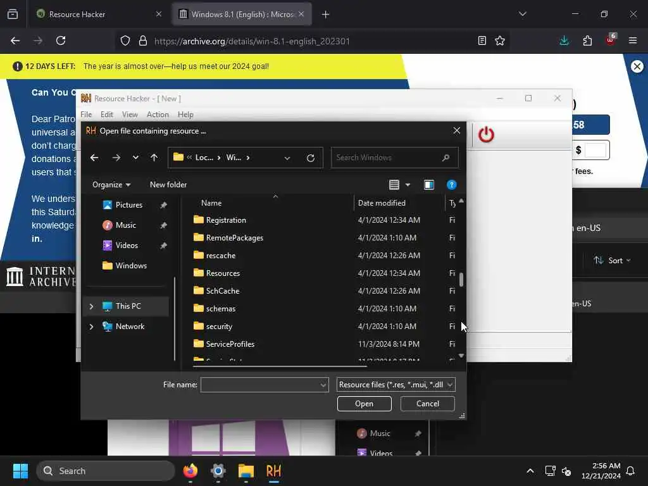This screenshot has width=648, height=486.
Task: Expand the This PC tree node
Action: tap(91, 306)
